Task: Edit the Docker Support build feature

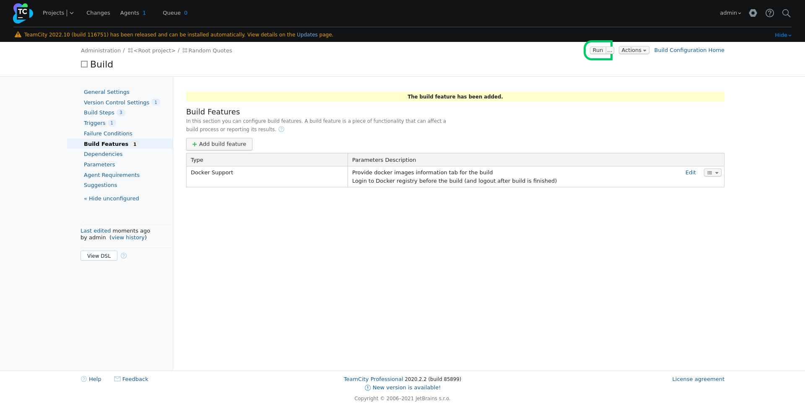Action: pyautogui.click(x=691, y=173)
